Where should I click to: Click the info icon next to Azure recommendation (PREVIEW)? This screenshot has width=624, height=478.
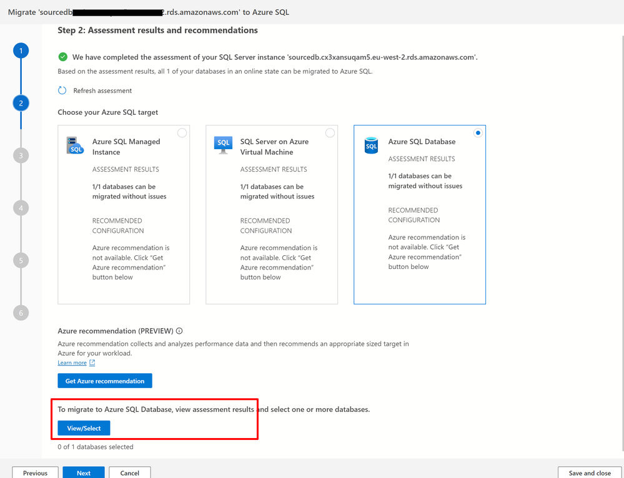point(179,331)
